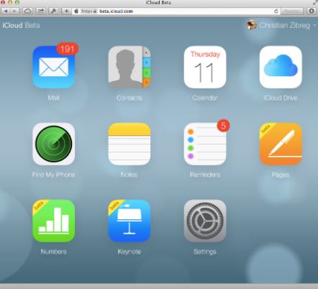Launch Find My iPhone radar icon
The width and height of the screenshot is (318, 289).
[54, 144]
